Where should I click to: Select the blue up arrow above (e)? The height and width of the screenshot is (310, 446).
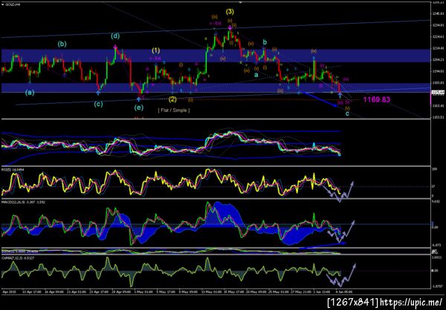(138, 99)
